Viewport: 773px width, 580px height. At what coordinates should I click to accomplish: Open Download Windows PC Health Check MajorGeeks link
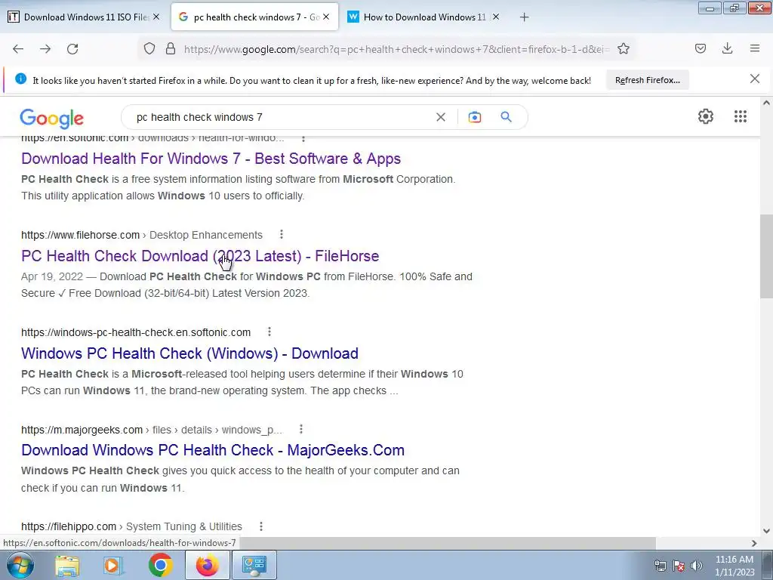click(213, 450)
